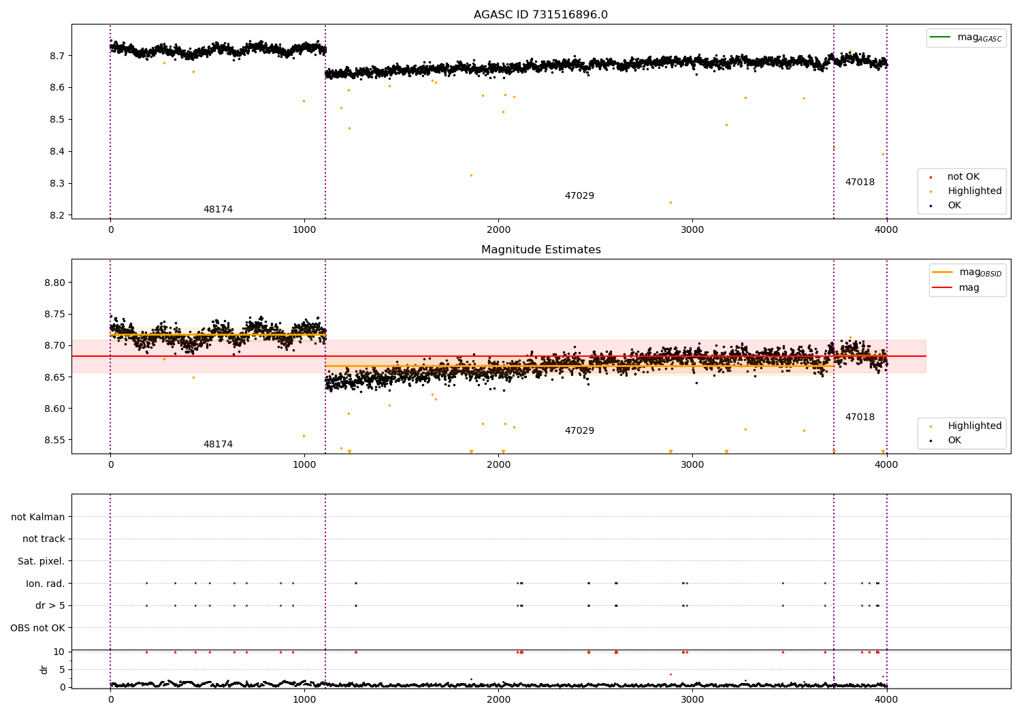
Task: Click the 'not track' row label
Action: [44, 539]
